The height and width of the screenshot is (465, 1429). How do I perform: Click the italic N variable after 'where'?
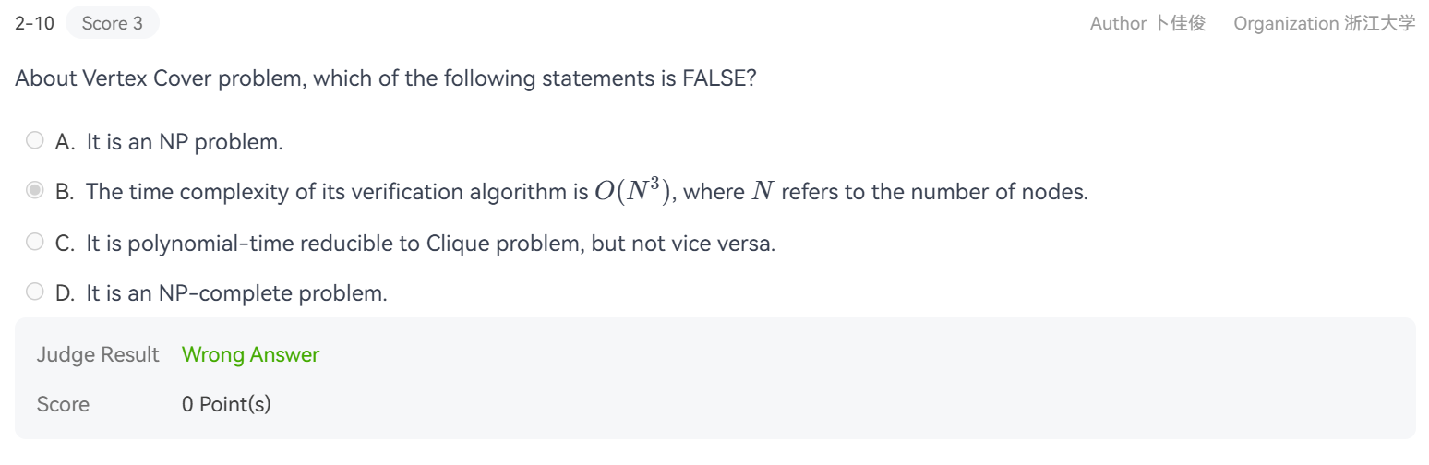(x=762, y=192)
